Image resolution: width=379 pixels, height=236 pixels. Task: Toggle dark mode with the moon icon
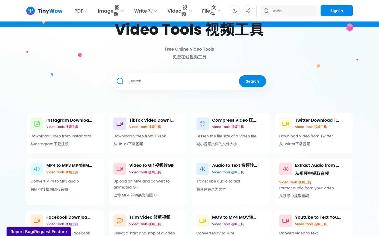pyautogui.click(x=235, y=10)
